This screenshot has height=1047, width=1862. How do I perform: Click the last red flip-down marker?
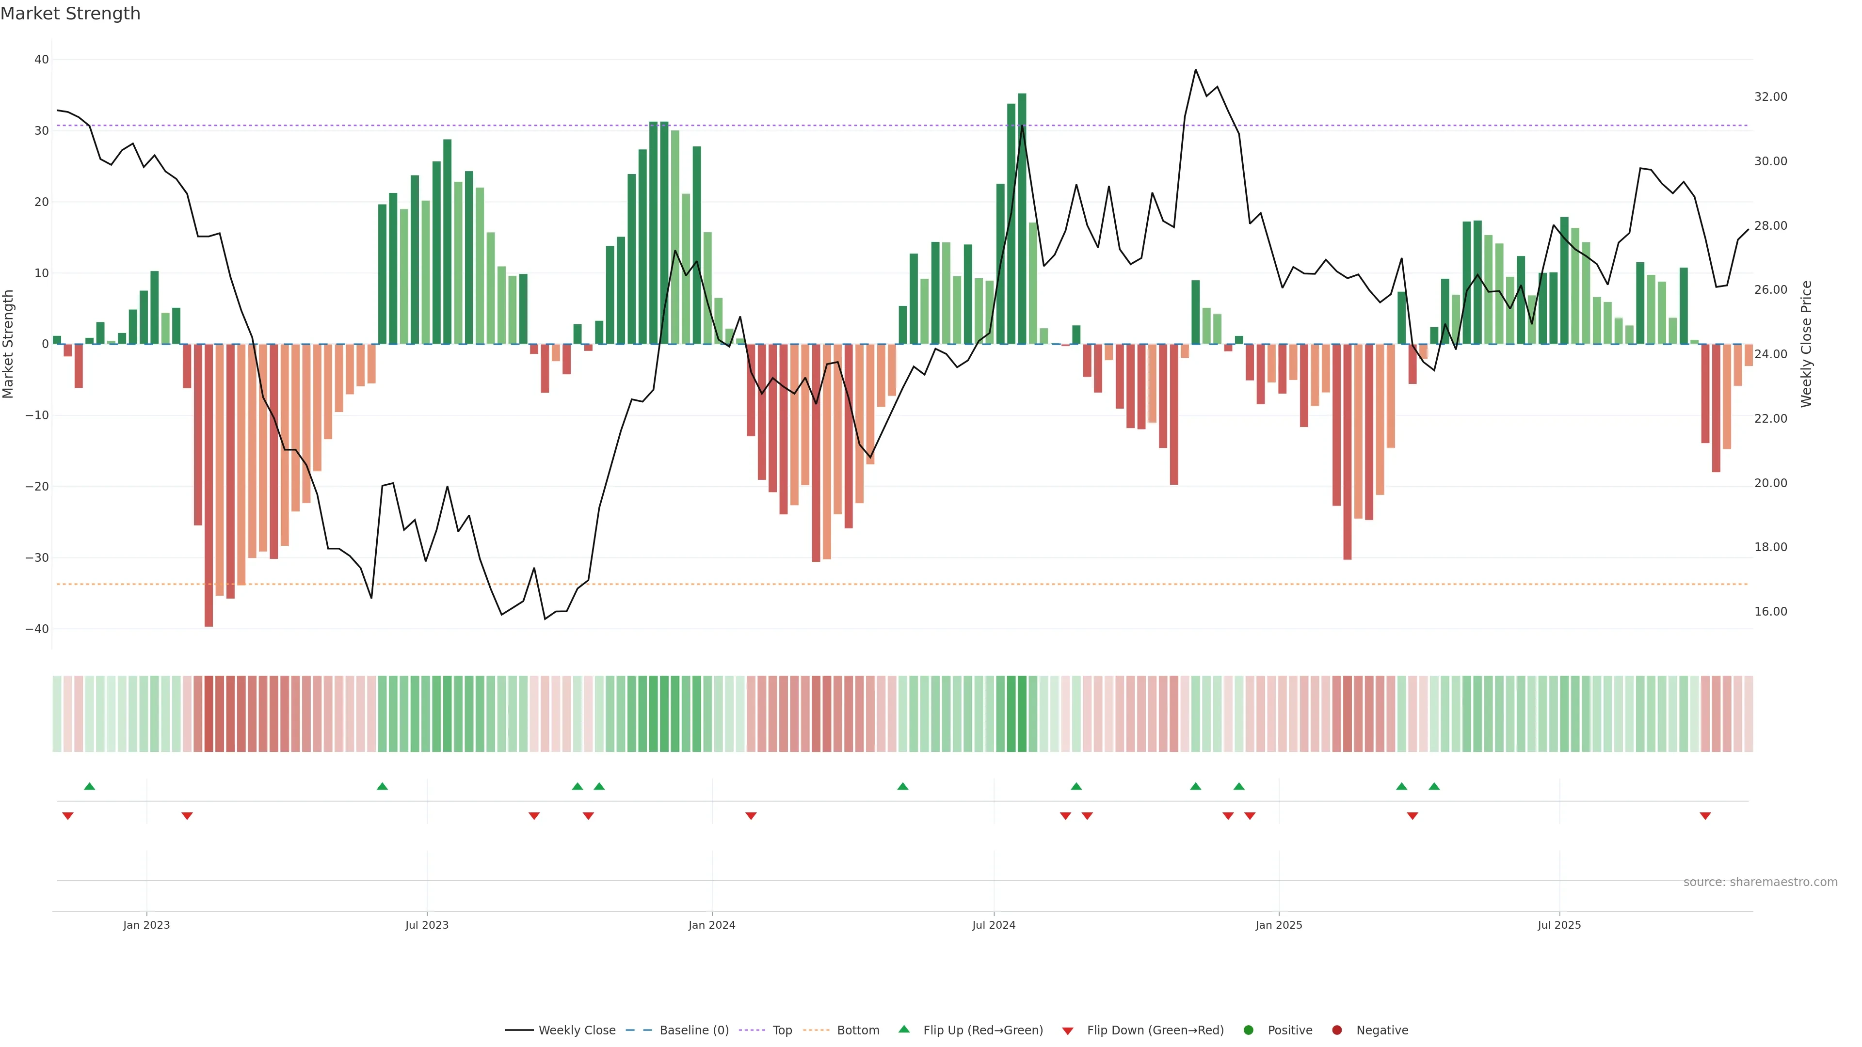tap(1705, 816)
